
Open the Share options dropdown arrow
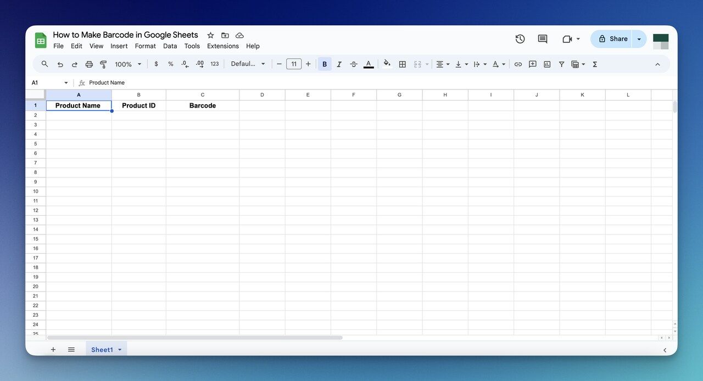[639, 39]
